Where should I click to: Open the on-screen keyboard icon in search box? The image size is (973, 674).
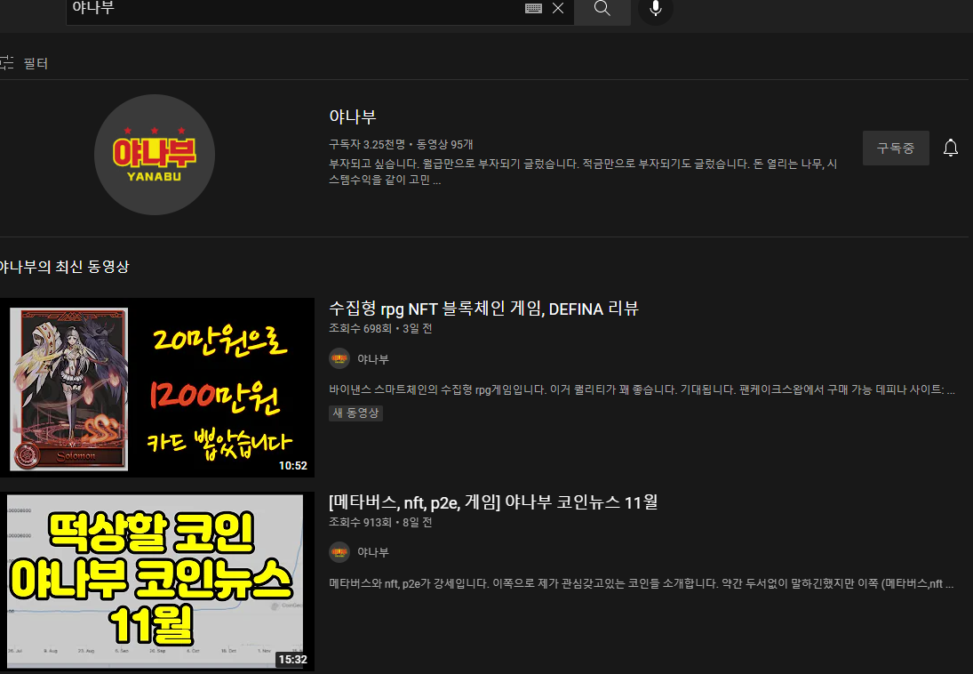(533, 8)
